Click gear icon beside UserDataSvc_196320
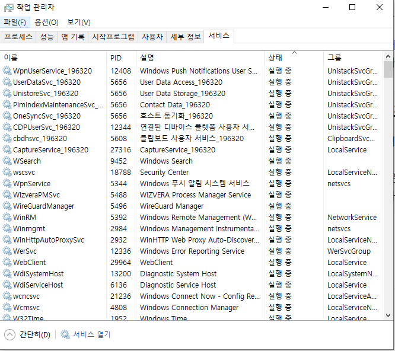This screenshot has width=395, height=351. (7, 82)
